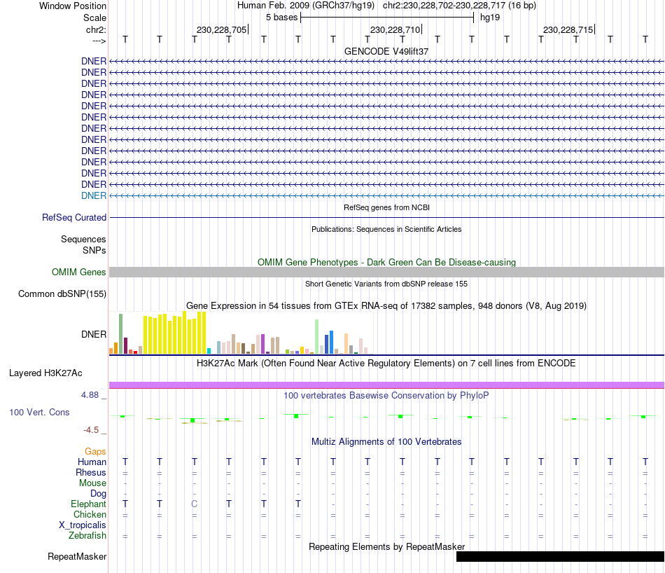The image size is (665, 573).
Task: Click the purple H3K27Ac signal bar
Action: (386, 385)
